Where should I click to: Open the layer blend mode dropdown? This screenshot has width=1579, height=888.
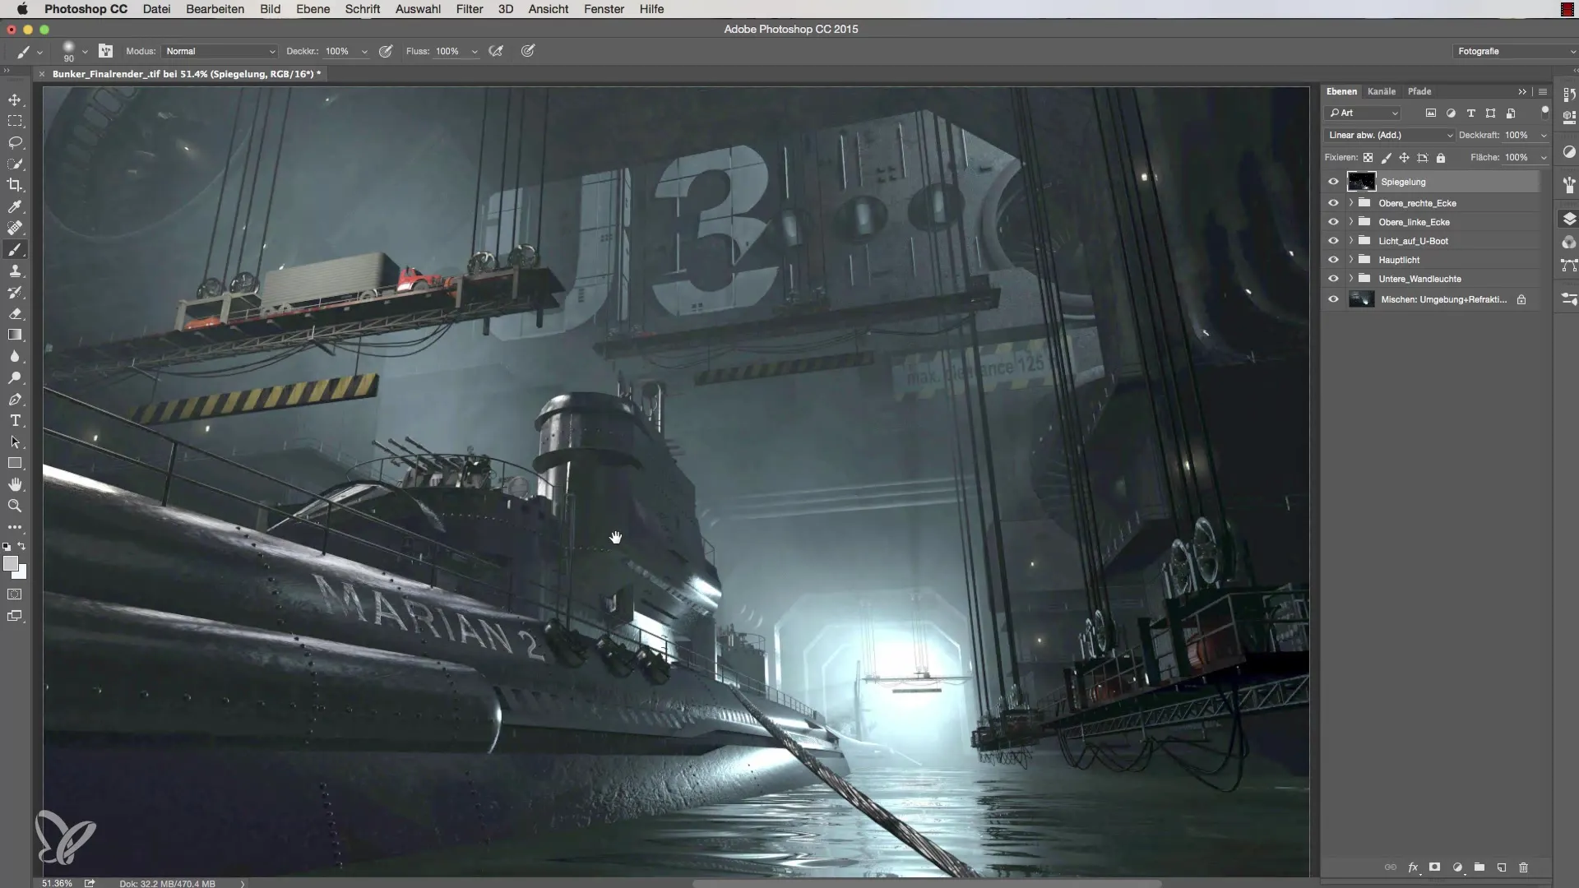tap(1389, 136)
